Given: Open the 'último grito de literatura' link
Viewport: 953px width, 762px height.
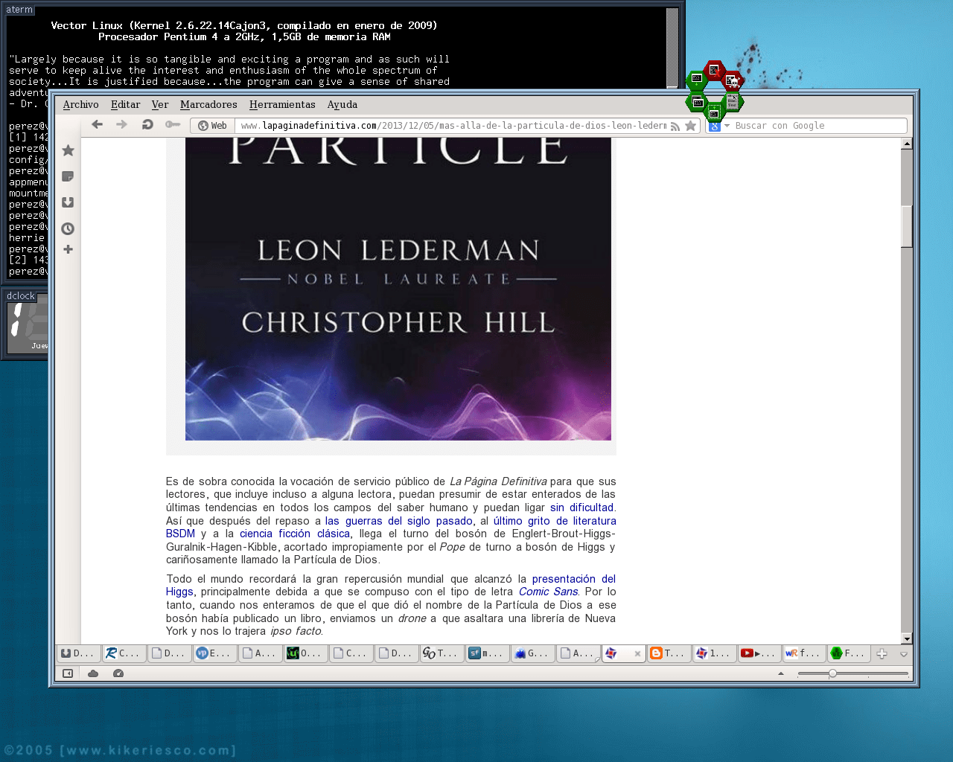Looking at the screenshot, I should (x=555, y=521).
